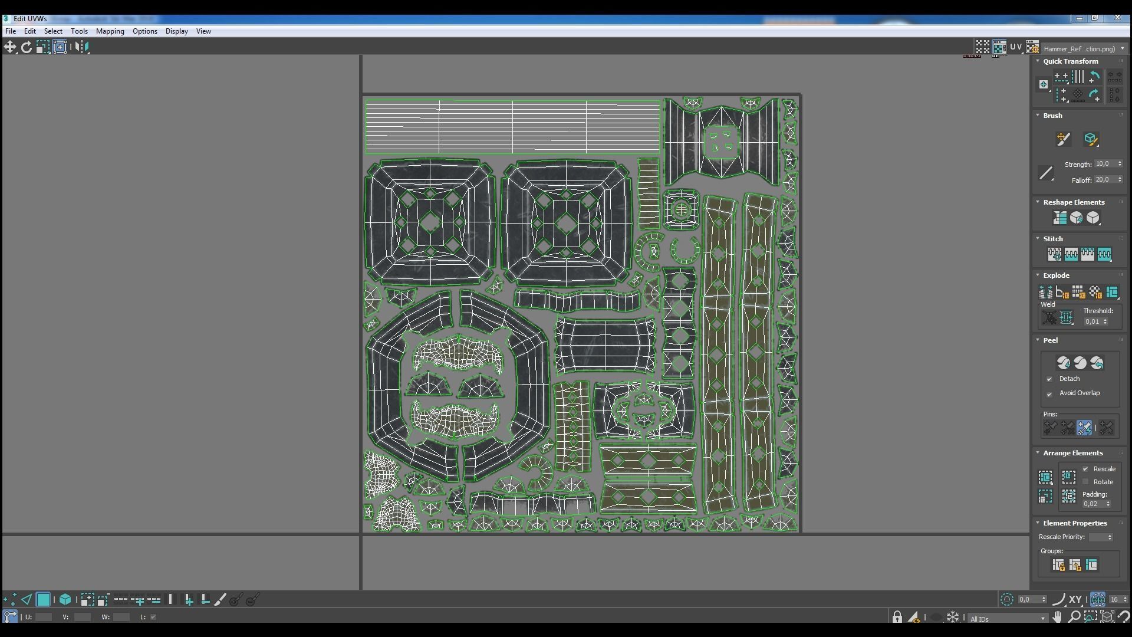Collapse the Quick Transform rollout

1038,61
